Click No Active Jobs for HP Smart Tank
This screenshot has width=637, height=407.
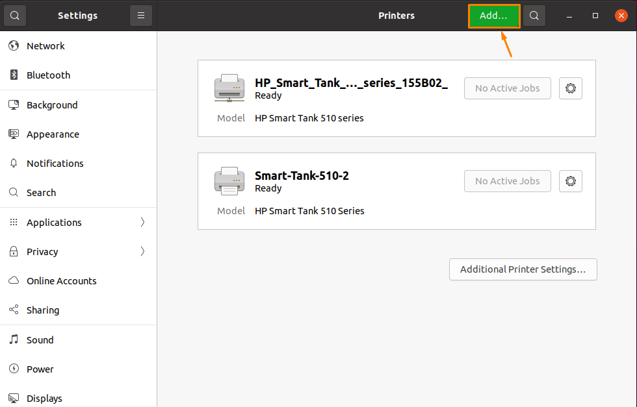(507, 88)
